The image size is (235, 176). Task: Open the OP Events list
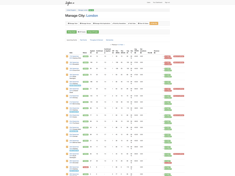pyautogui.click(x=82, y=32)
